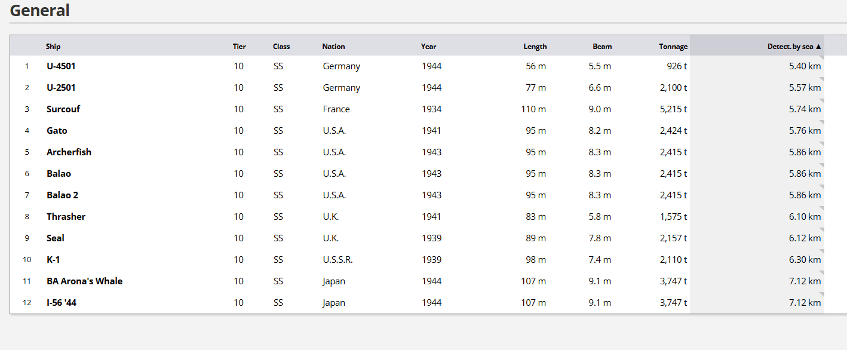Click corner marker on K-1 detection cell
The image size is (847, 350).
click(x=822, y=251)
